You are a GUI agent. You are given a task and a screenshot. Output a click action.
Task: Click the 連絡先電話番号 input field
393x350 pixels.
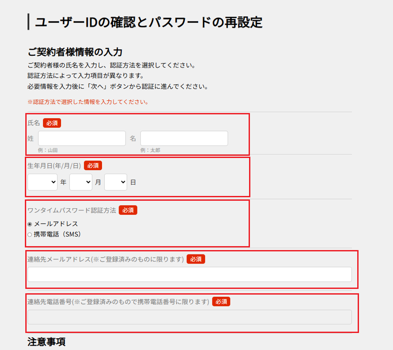pos(190,317)
